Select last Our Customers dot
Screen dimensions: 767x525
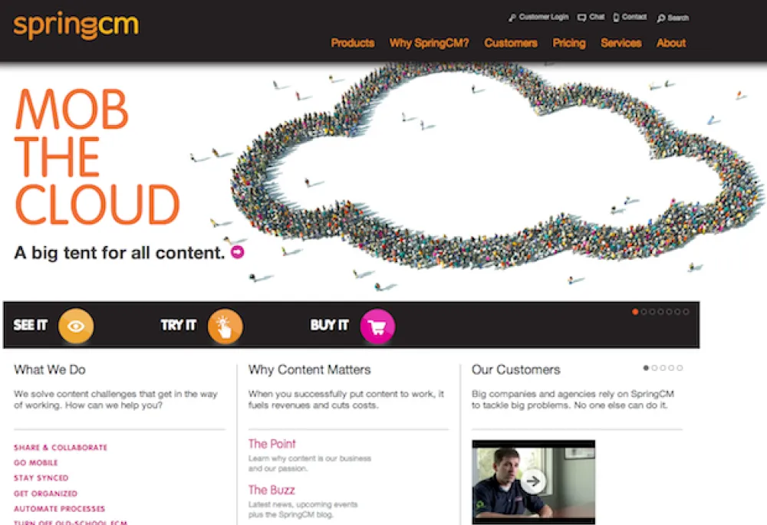click(680, 368)
